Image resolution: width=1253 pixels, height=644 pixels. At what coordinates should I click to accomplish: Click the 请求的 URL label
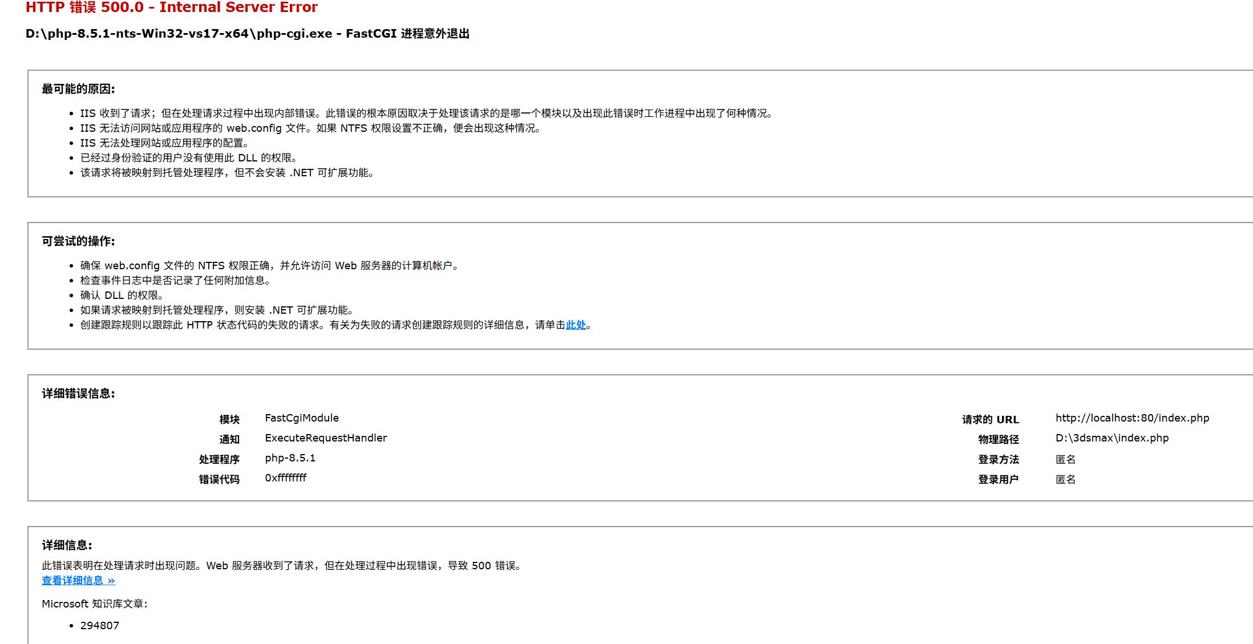coord(990,420)
